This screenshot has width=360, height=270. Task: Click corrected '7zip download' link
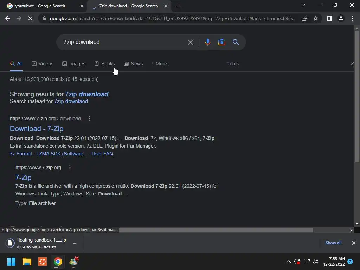click(87, 94)
